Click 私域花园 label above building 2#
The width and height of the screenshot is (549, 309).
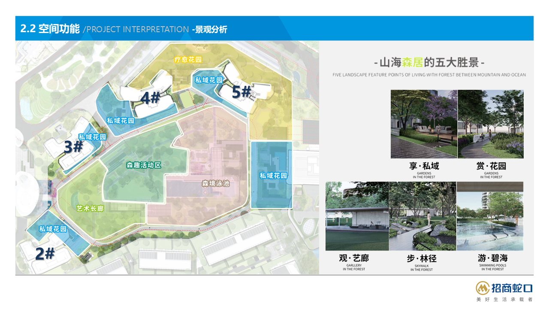click(53, 229)
